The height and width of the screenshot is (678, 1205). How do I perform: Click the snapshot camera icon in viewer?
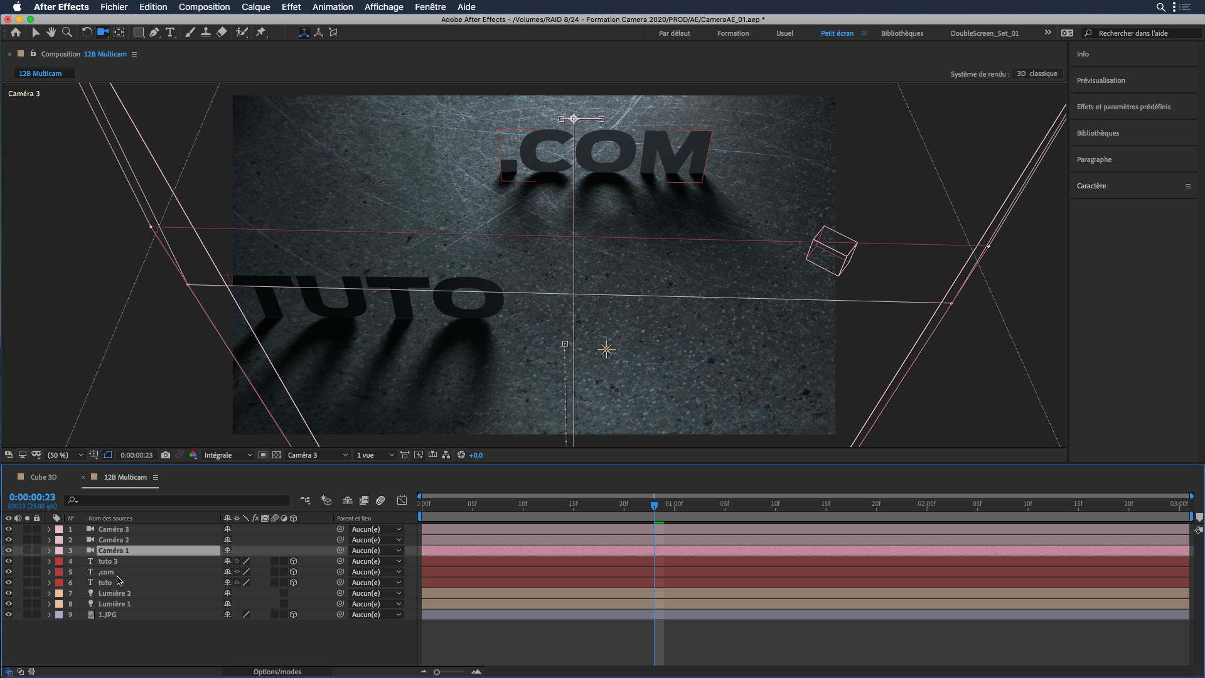pos(166,455)
